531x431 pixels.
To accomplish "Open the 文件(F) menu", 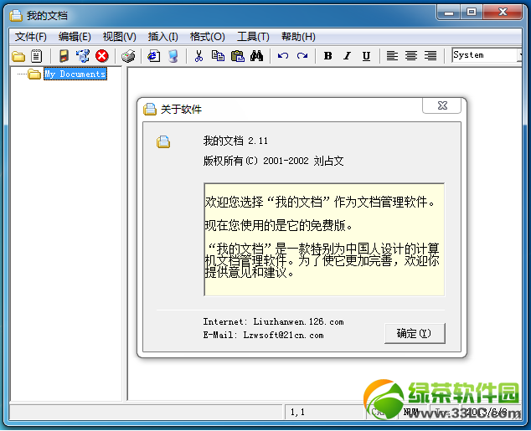I will tap(31, 37).
